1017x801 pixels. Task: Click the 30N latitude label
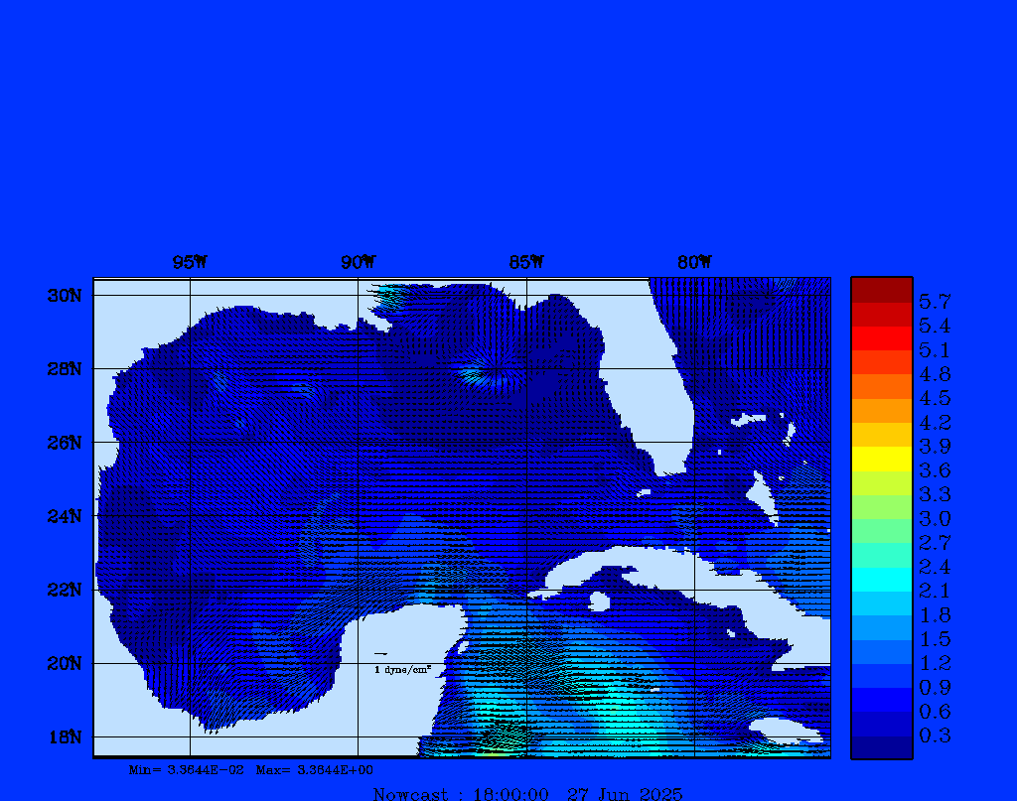coord(64,296)
